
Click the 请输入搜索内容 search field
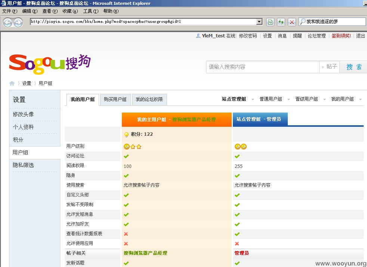(x=263, y=67)
